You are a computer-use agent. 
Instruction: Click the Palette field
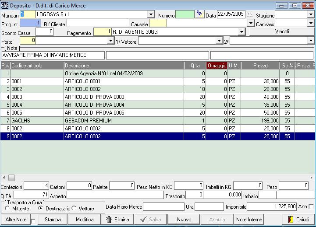point(122,186)
